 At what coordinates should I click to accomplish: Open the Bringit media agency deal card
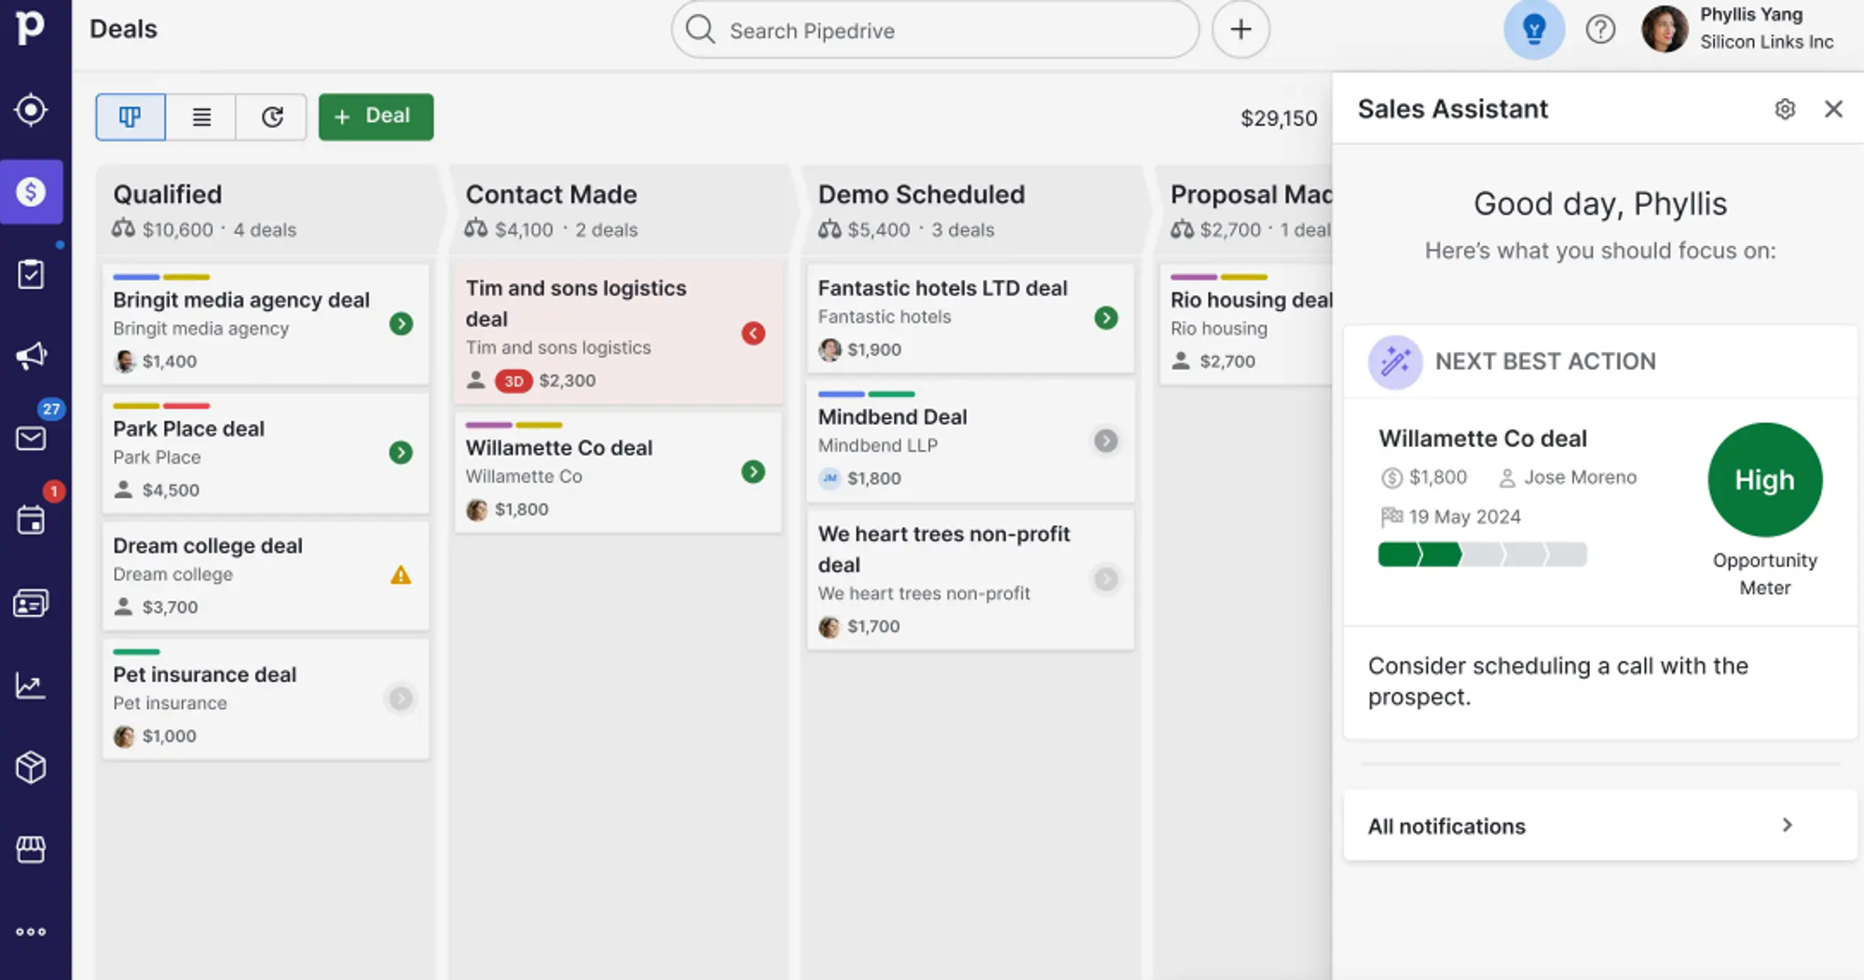coord(266,324)
